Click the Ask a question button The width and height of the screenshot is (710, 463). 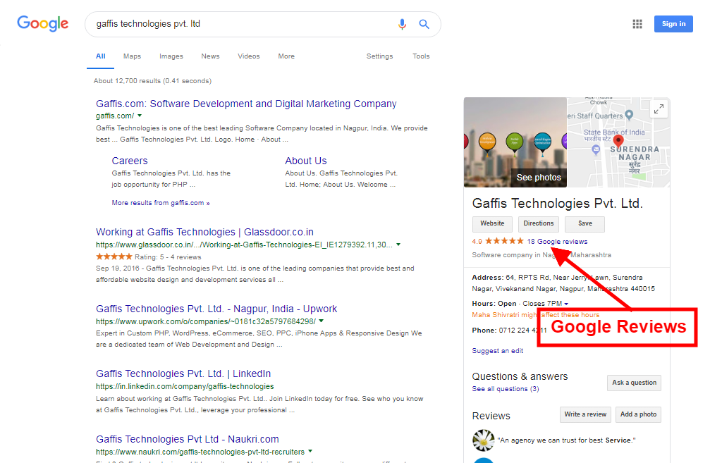click(634, 383)
